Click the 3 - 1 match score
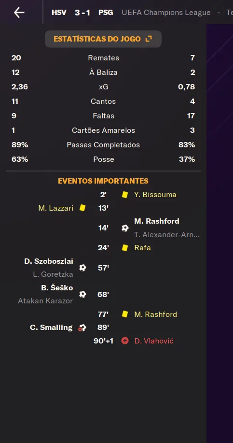Screen dimensions: 233x443 coord(82,13)
